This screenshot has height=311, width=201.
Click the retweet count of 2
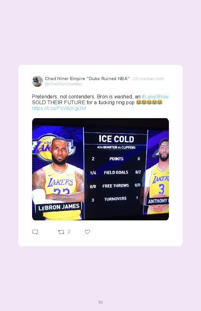(69, 232)
